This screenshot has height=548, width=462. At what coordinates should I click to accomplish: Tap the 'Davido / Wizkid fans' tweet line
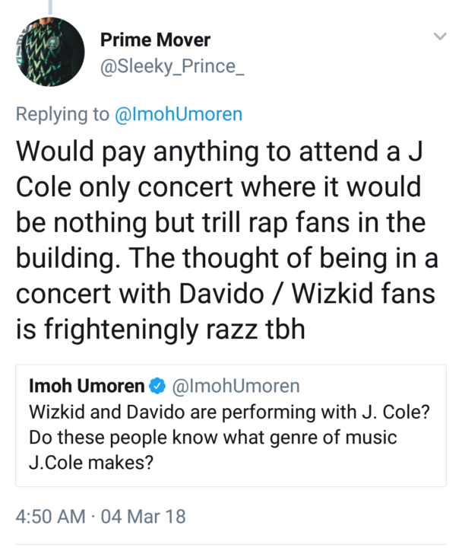point(226,293)
